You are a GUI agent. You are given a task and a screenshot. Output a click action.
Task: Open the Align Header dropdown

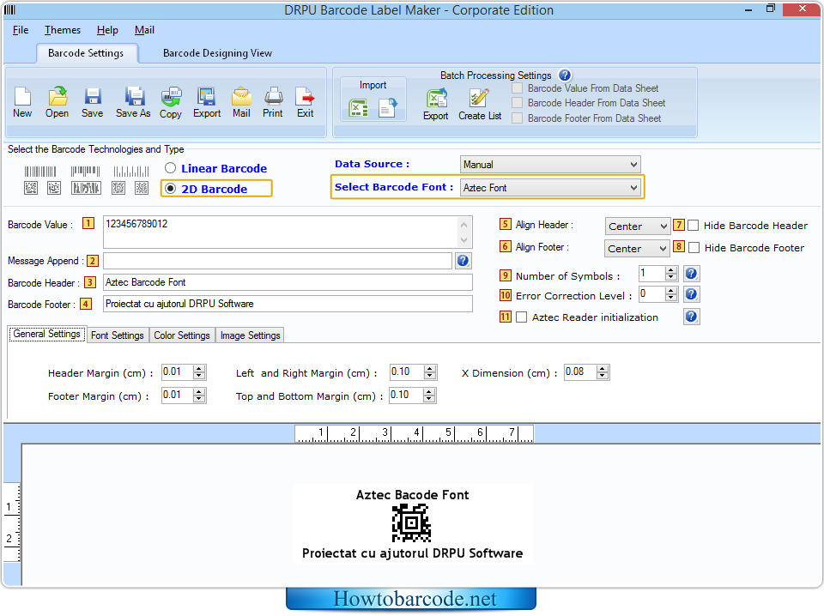coord(638,226)
